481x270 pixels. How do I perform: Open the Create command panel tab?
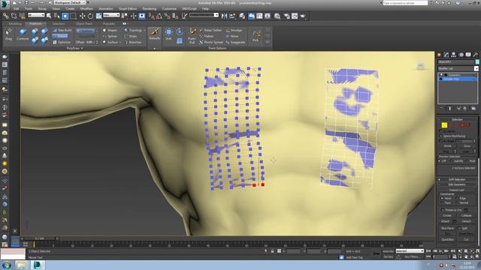click(439, 55)
